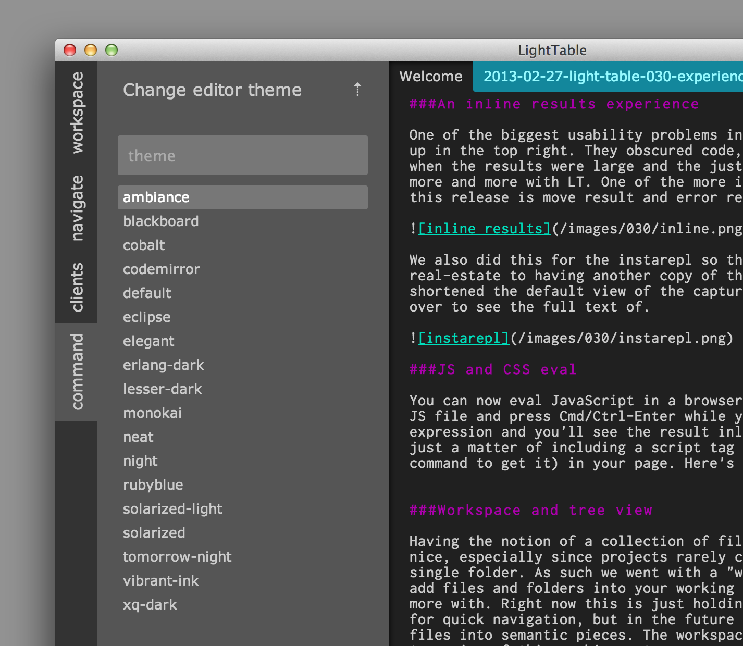Switch to the navigate sidebar tab

[x=77, y=208]
